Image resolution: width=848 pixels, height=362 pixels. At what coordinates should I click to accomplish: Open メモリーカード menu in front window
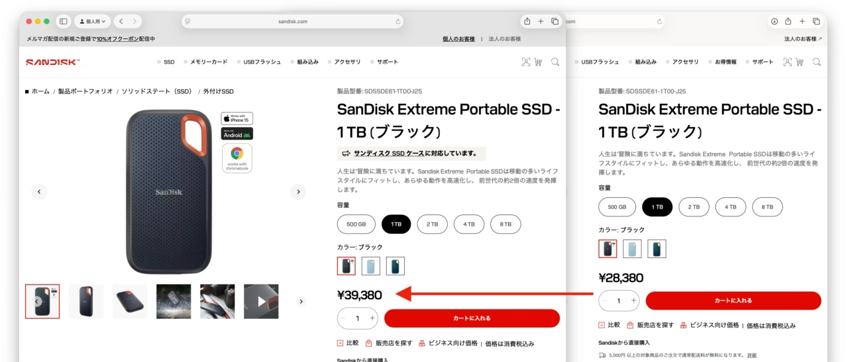click(209, 62)
